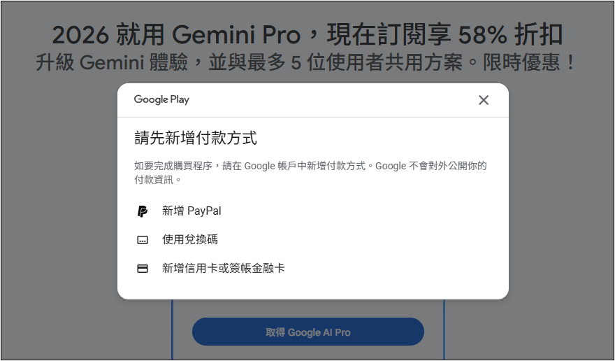The height and width of the screenshot is (361, 615).
Task: Click the redeem code icon
Action: point(143,240)
